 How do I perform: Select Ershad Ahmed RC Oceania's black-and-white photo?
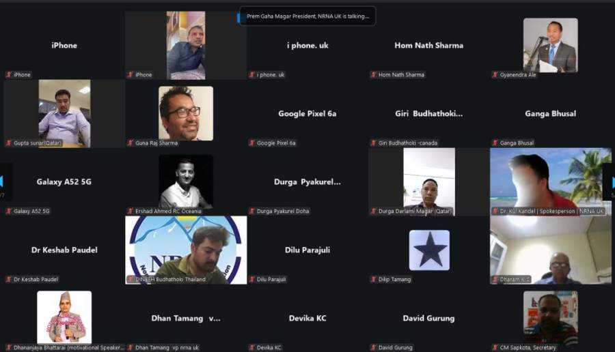tap(186, 181)
